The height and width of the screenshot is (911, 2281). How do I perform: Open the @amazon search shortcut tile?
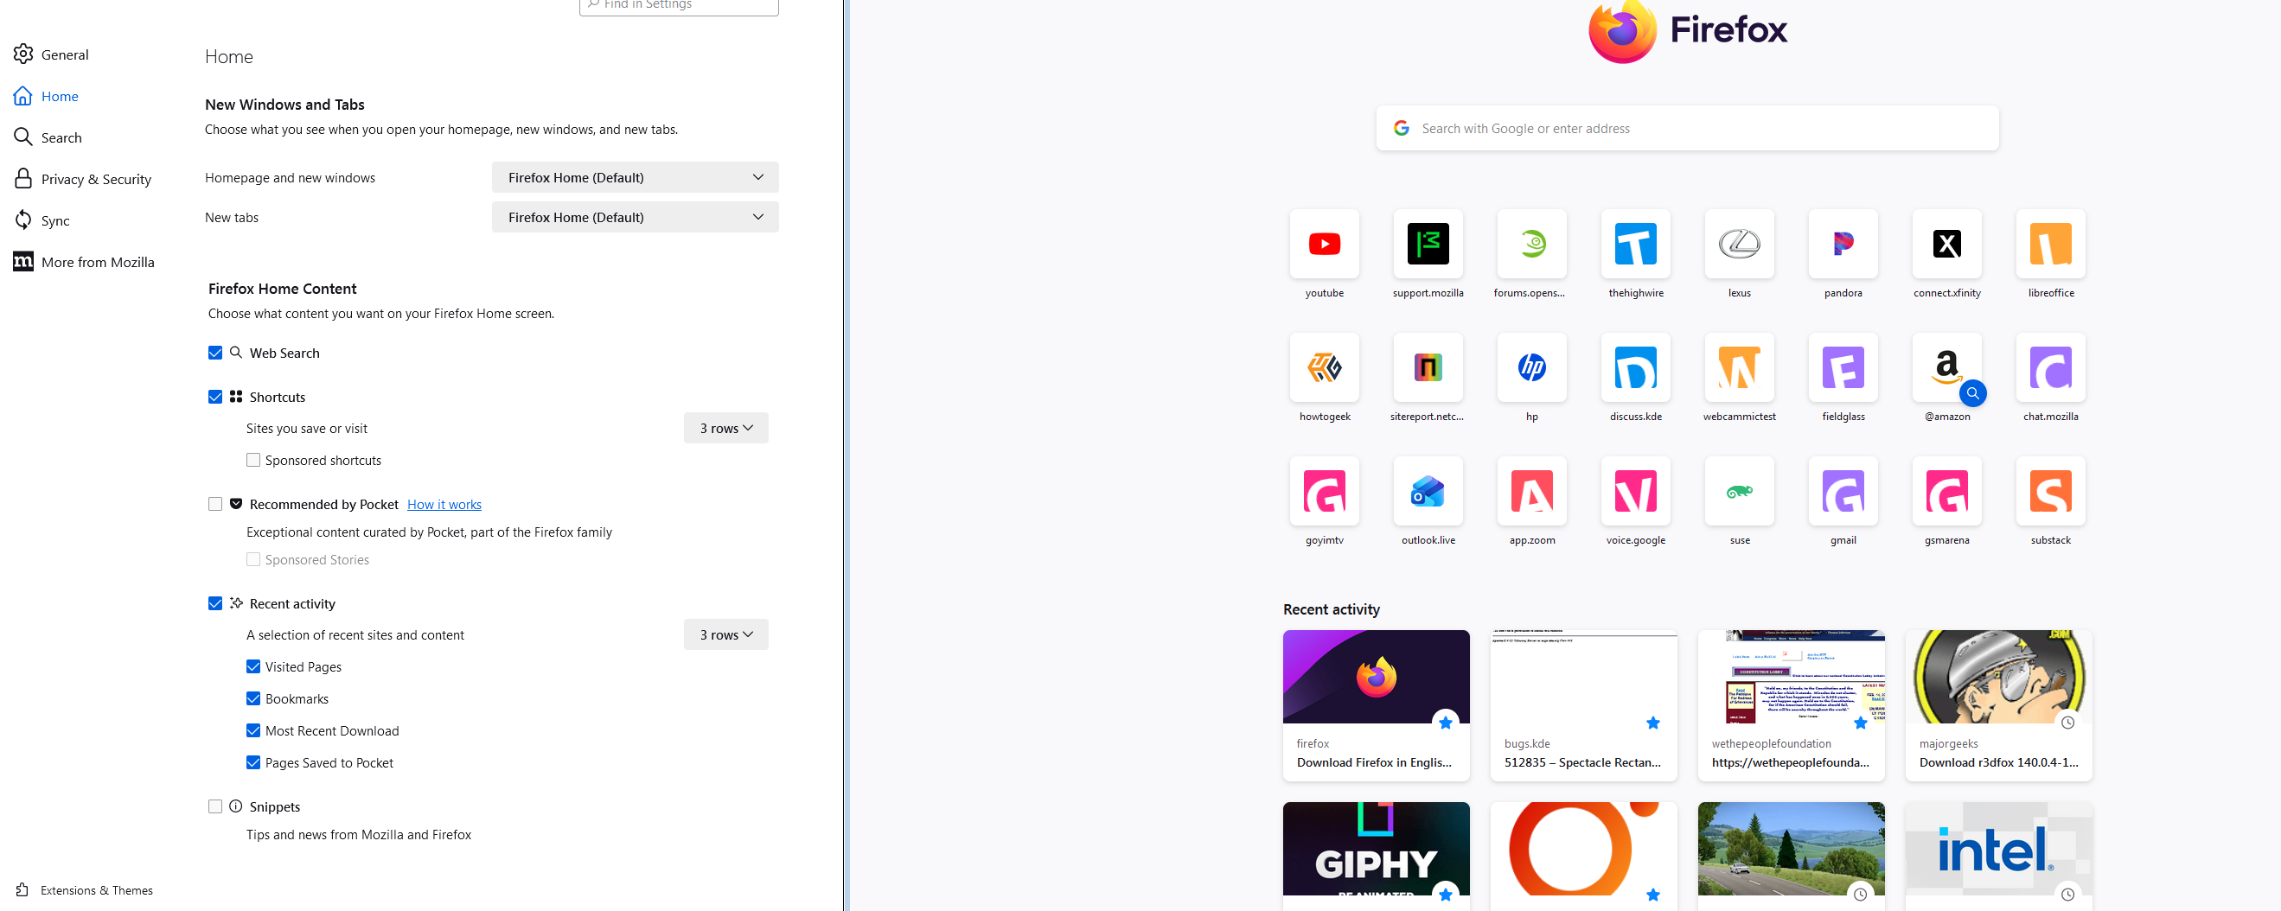1946,367
